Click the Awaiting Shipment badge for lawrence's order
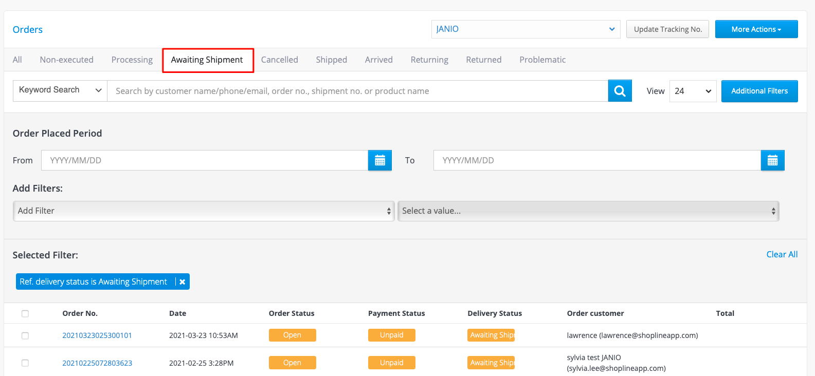Image resolution: width=815 pixels, height=376 pixels. 491,335
